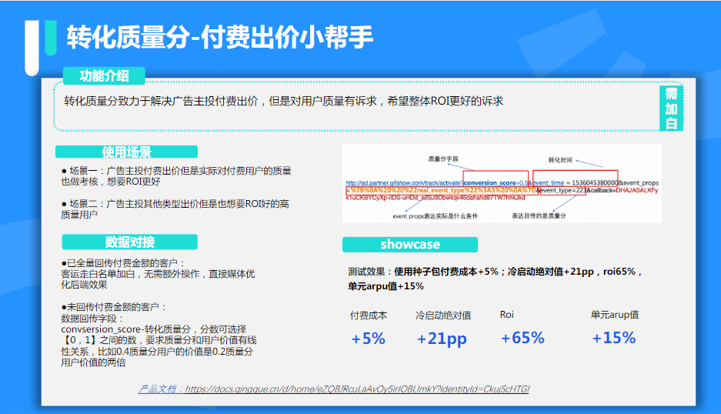Click the 使用场景 section header
The width and height of the screenshot is (721, 414).
coord(126,152)
